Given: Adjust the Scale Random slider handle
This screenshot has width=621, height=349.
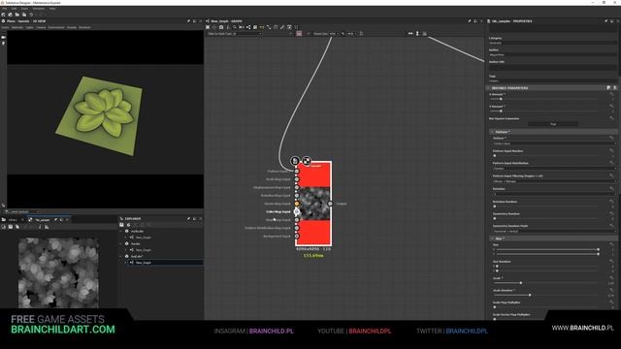Looking at the screenshot, I should 530,295.
